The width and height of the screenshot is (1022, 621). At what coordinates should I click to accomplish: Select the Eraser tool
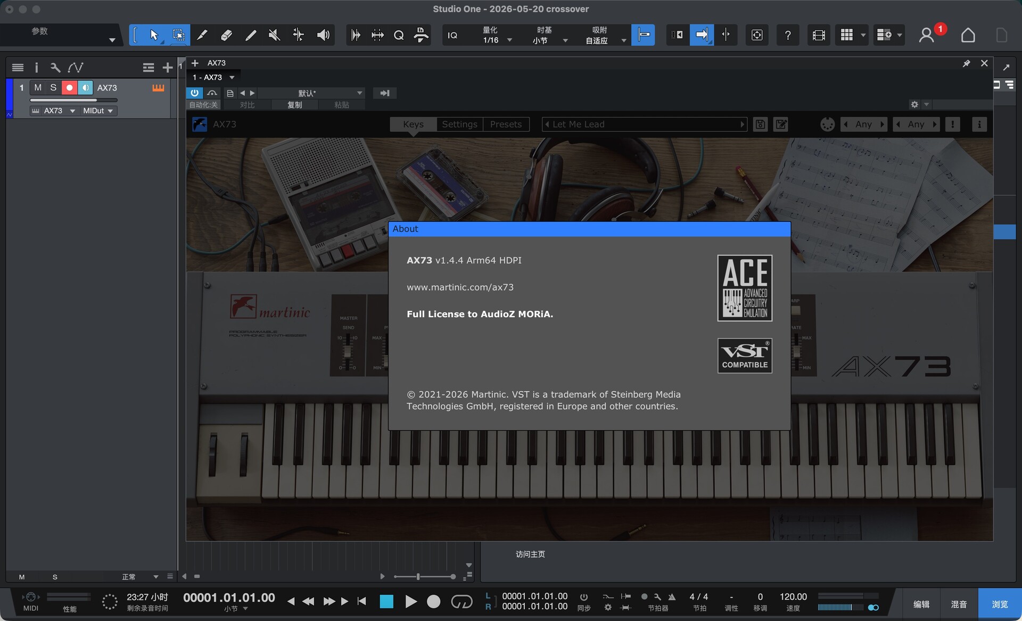[226, 35]
